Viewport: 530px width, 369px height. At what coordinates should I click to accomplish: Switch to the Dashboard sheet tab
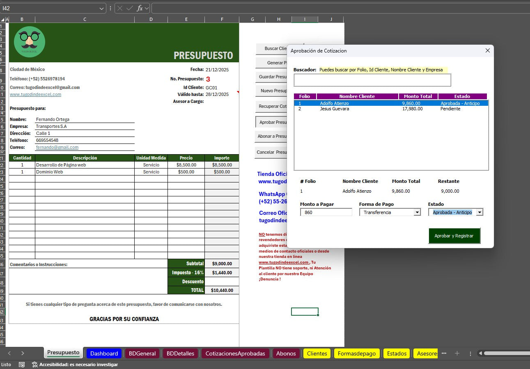tap(104, 353)
